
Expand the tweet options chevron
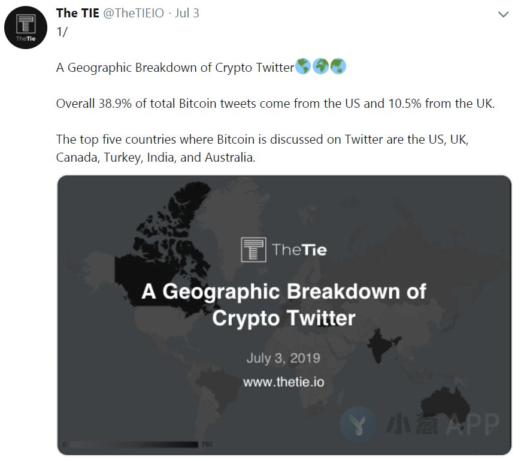tap(504, 14)
